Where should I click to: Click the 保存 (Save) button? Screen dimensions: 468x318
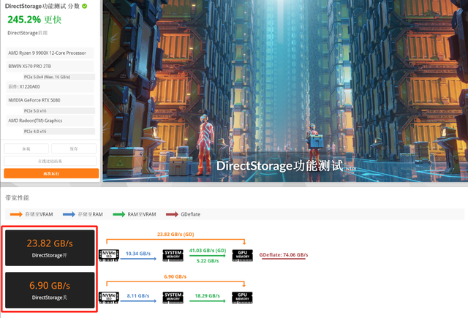(74, 148)
